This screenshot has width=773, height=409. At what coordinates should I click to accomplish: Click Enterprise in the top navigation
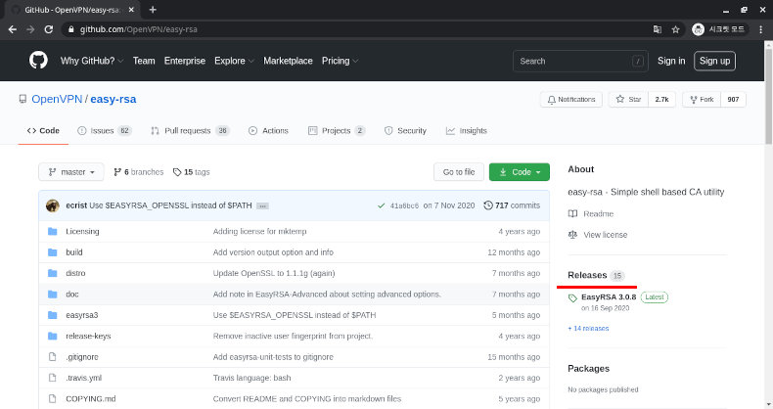coord(185,61)
